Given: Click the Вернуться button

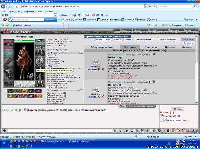Looking at the screenshot, I should pos(188,43).
